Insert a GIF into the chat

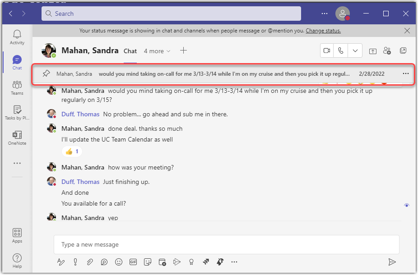pos(133,261)
